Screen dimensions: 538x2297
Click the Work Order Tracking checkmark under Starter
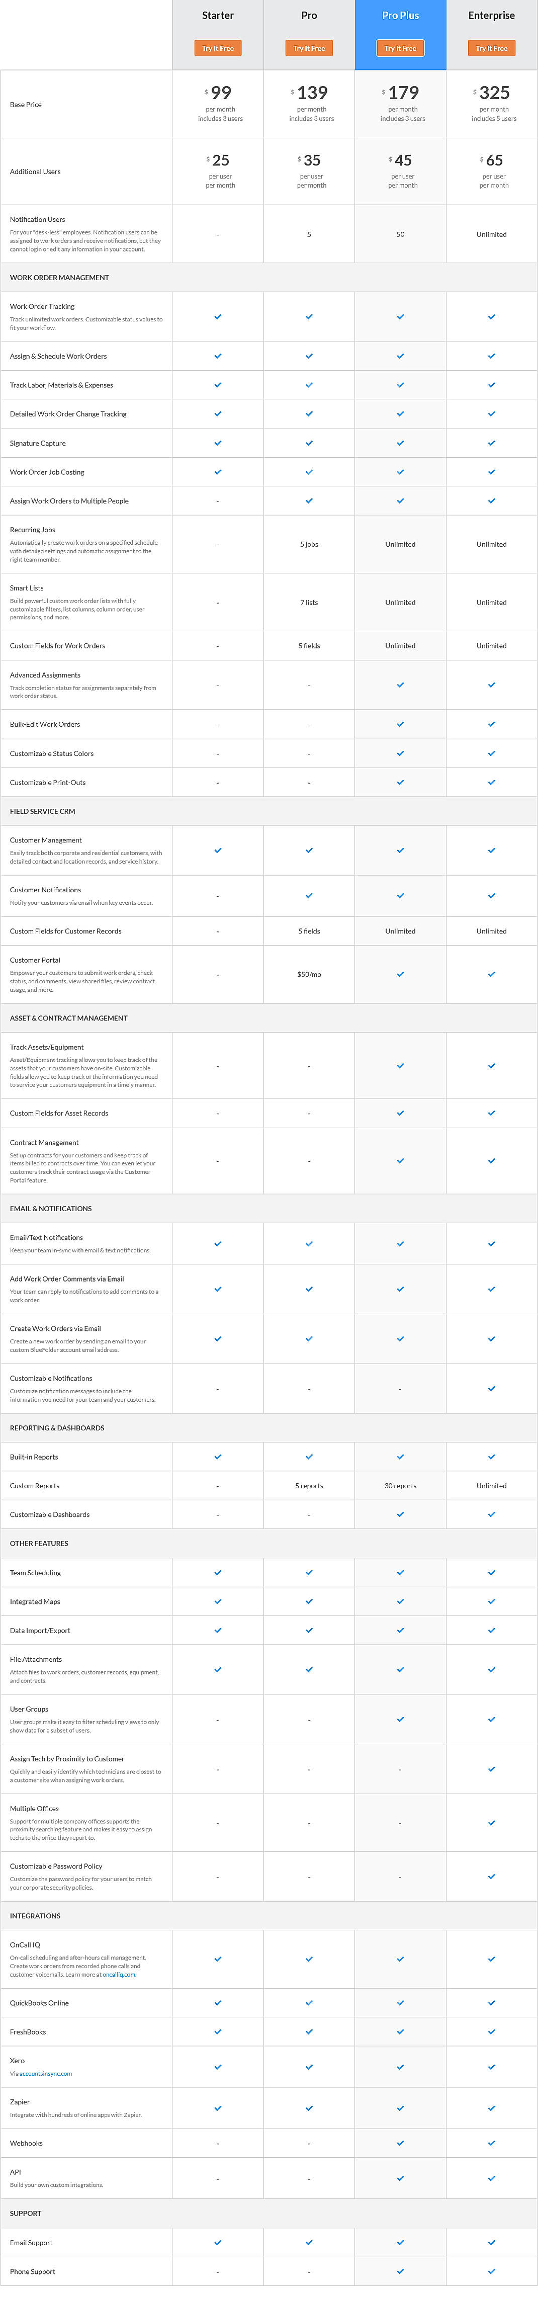point(217,316)
